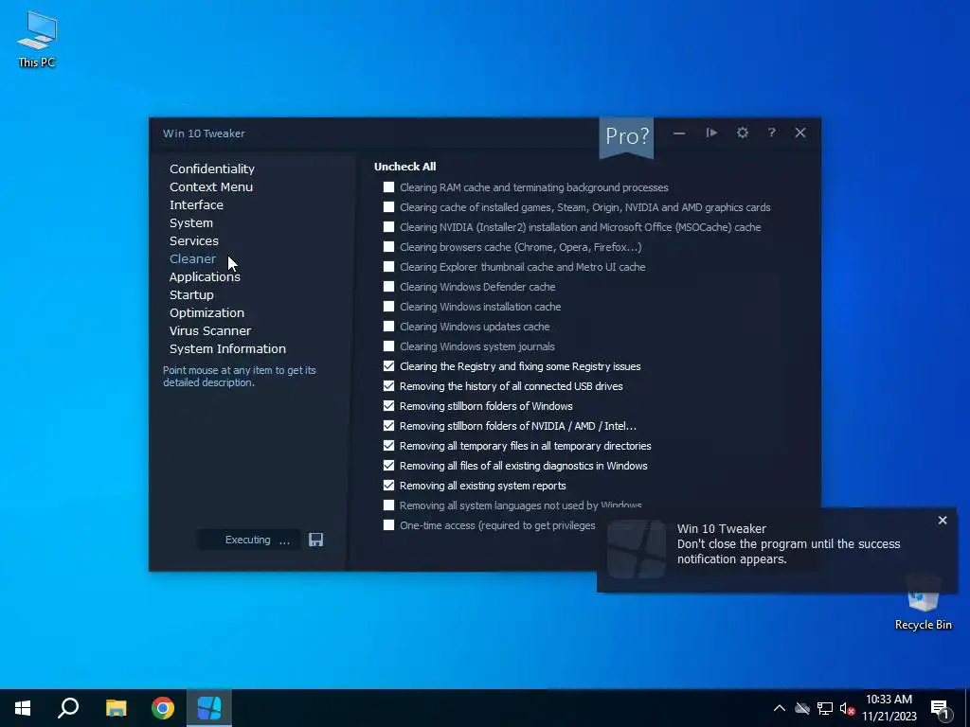Open the Services section

(x=193, y=240)
